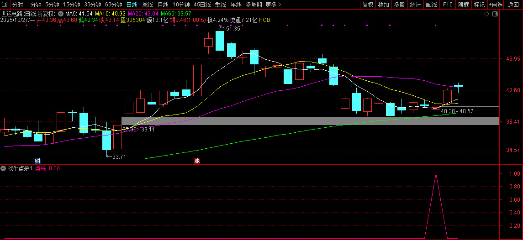The width and height of the screenshot is (523, 240).
Task: Click the 37.90 - 39.11 gap label
Action: click(138, 130)
